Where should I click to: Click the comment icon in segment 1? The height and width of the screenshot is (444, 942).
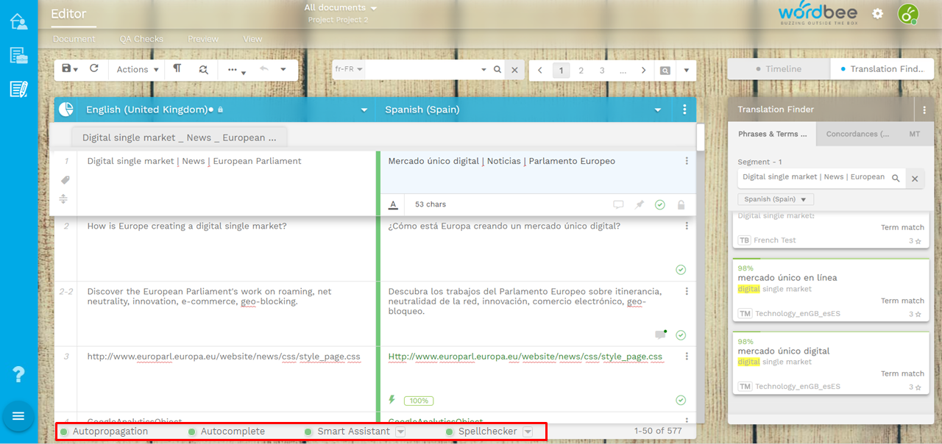618,205
